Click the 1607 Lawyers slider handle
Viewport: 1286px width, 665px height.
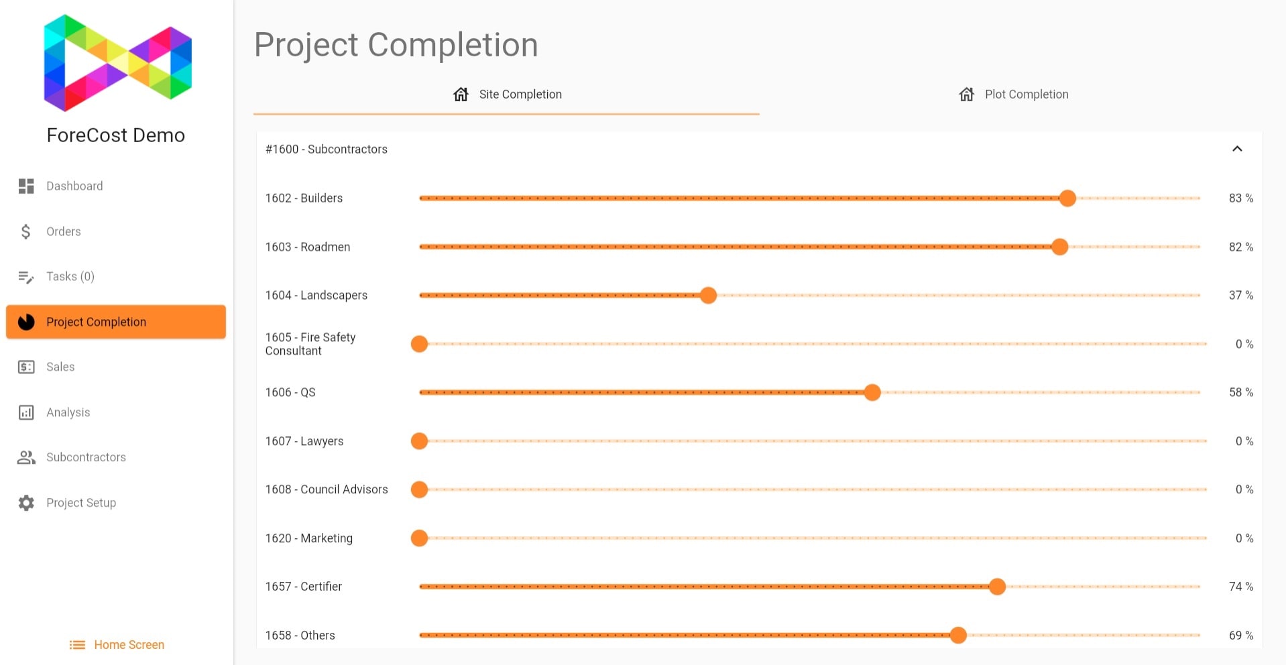point(419,441)
